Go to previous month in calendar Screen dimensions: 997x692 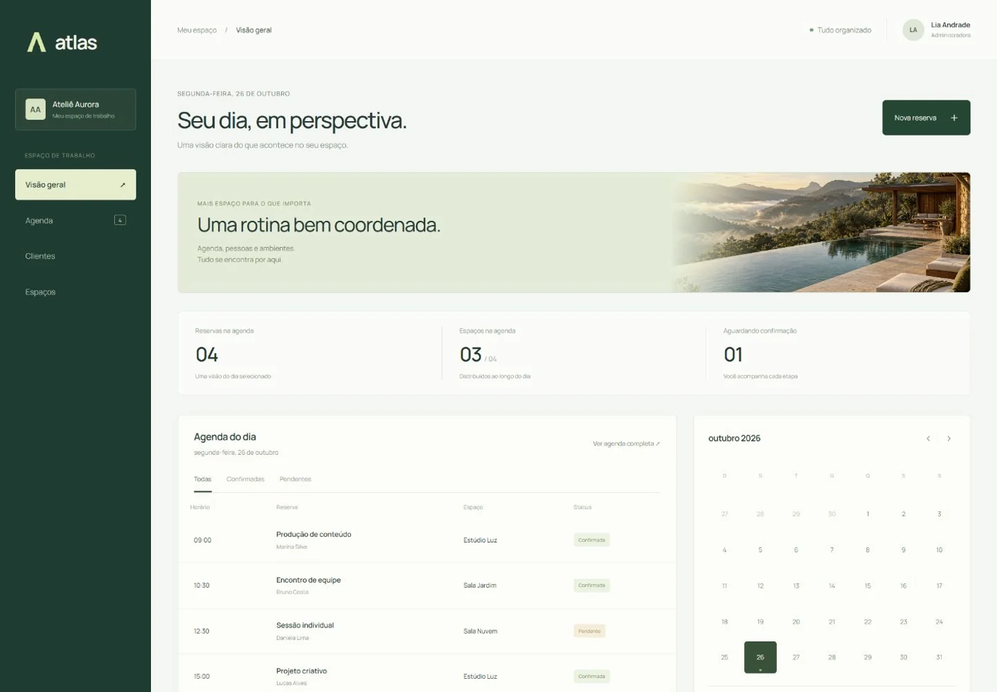coord(928,439)
